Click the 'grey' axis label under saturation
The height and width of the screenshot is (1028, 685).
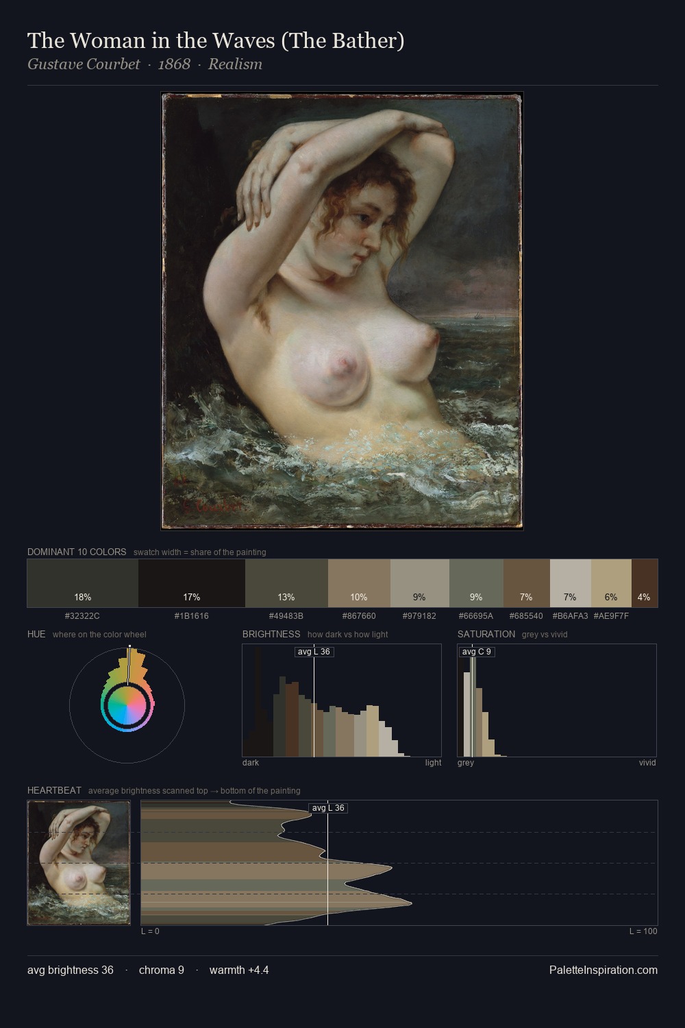point(466,763)
